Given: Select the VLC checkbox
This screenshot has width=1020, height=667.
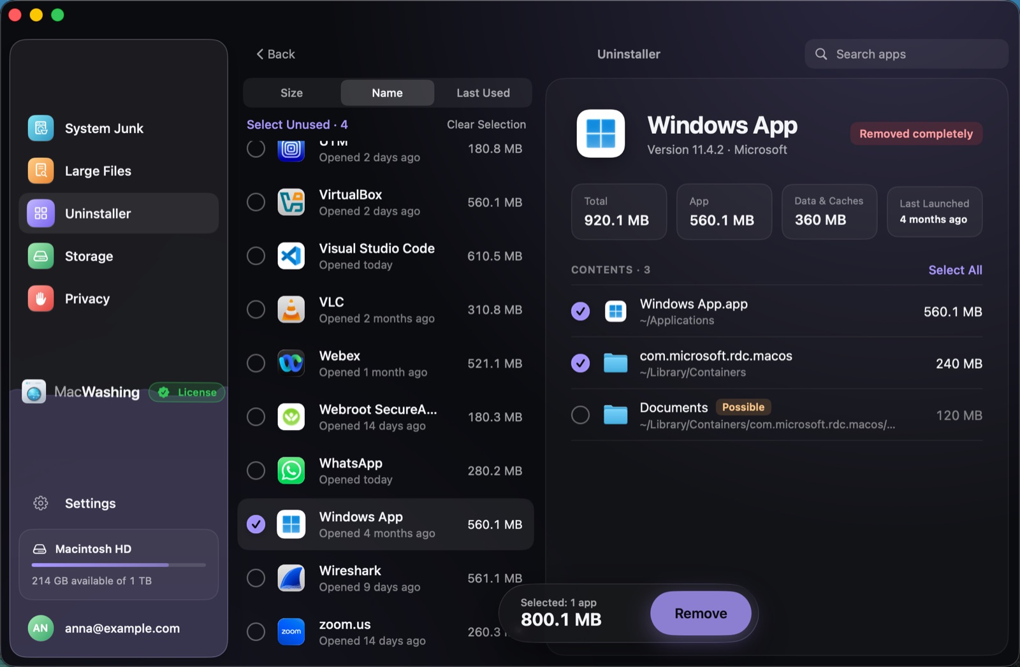Looking at the screenshot, I should [x=256, y=310].
